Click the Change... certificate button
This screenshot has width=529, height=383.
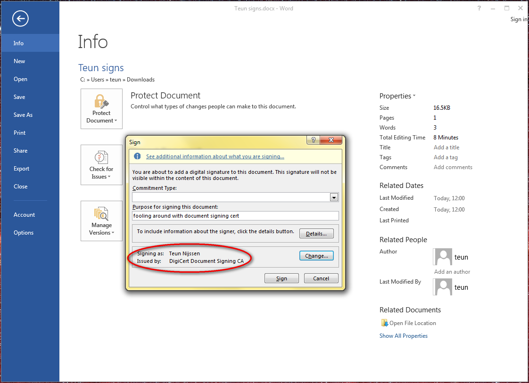point(316,256)
